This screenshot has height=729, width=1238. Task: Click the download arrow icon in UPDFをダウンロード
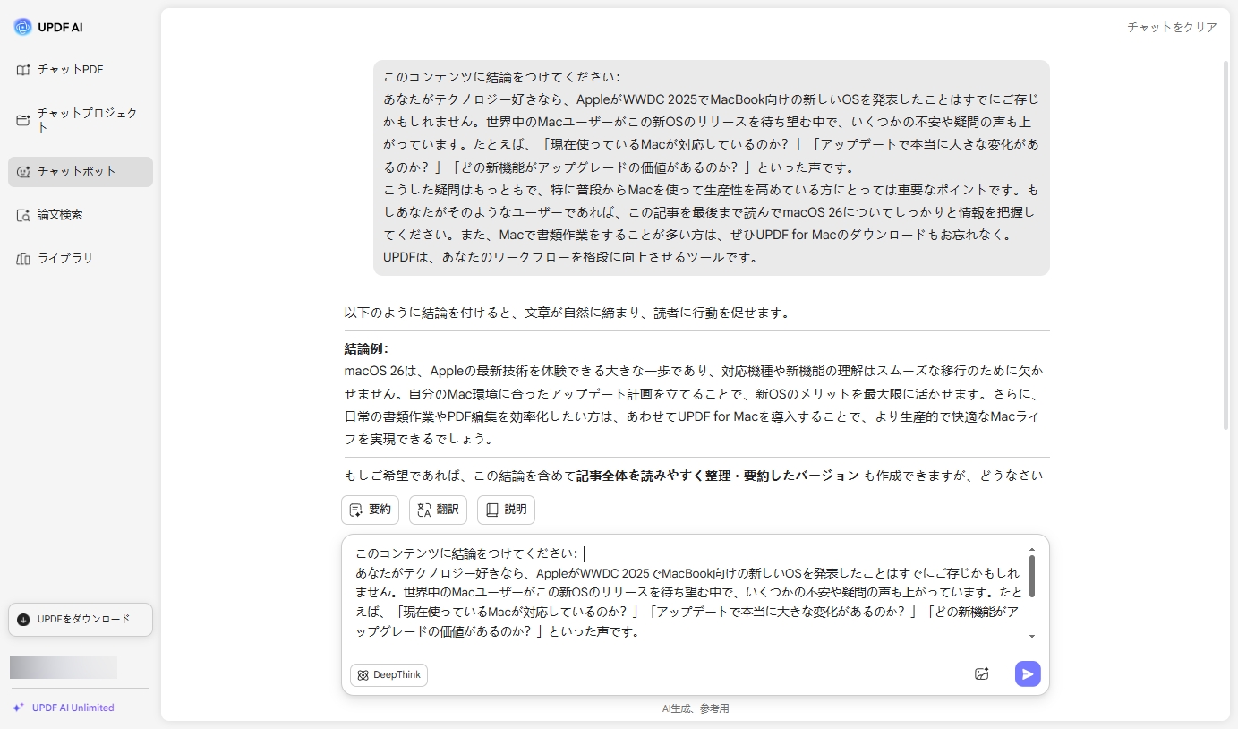(23, 619)
